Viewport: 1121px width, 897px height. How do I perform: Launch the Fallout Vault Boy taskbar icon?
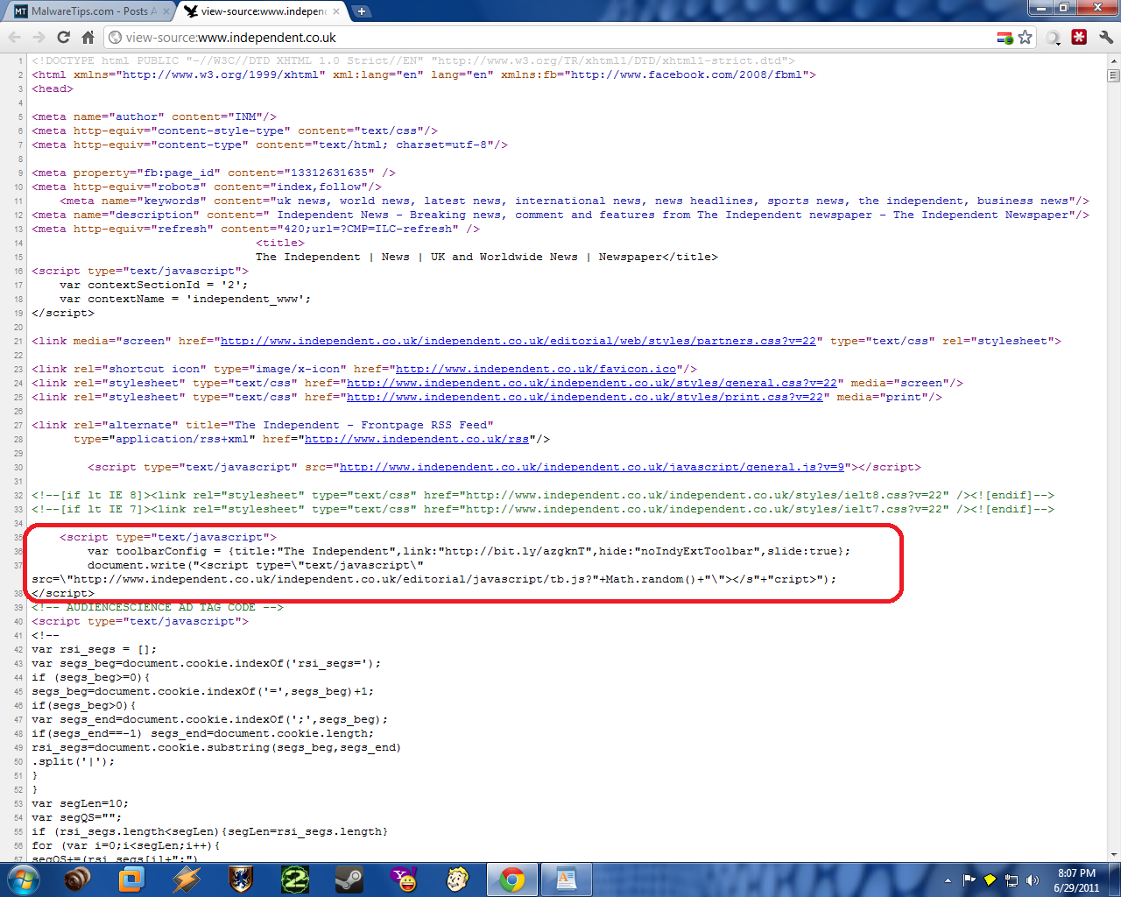coord(458,879)
